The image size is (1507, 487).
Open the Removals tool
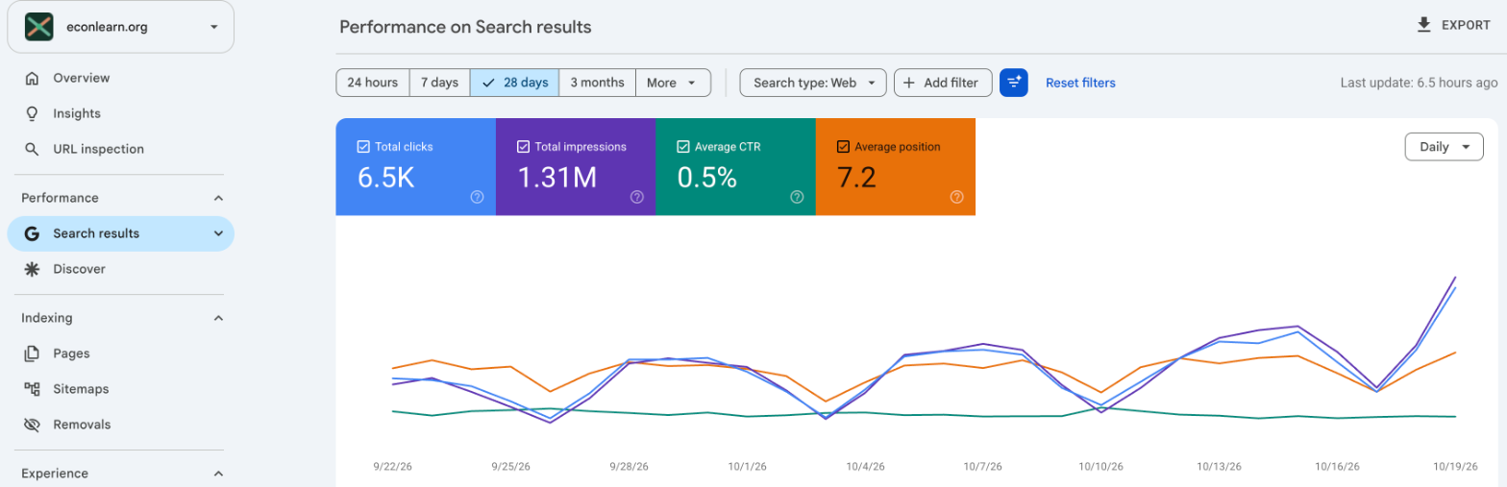pyautogui.click(x=120, y=425)
